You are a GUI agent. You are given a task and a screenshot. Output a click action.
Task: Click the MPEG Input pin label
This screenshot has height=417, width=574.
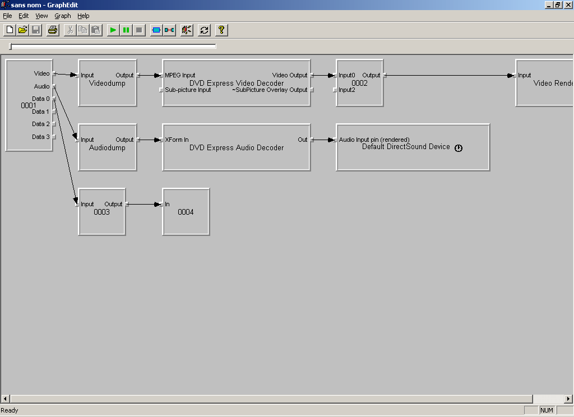[180, 75]
